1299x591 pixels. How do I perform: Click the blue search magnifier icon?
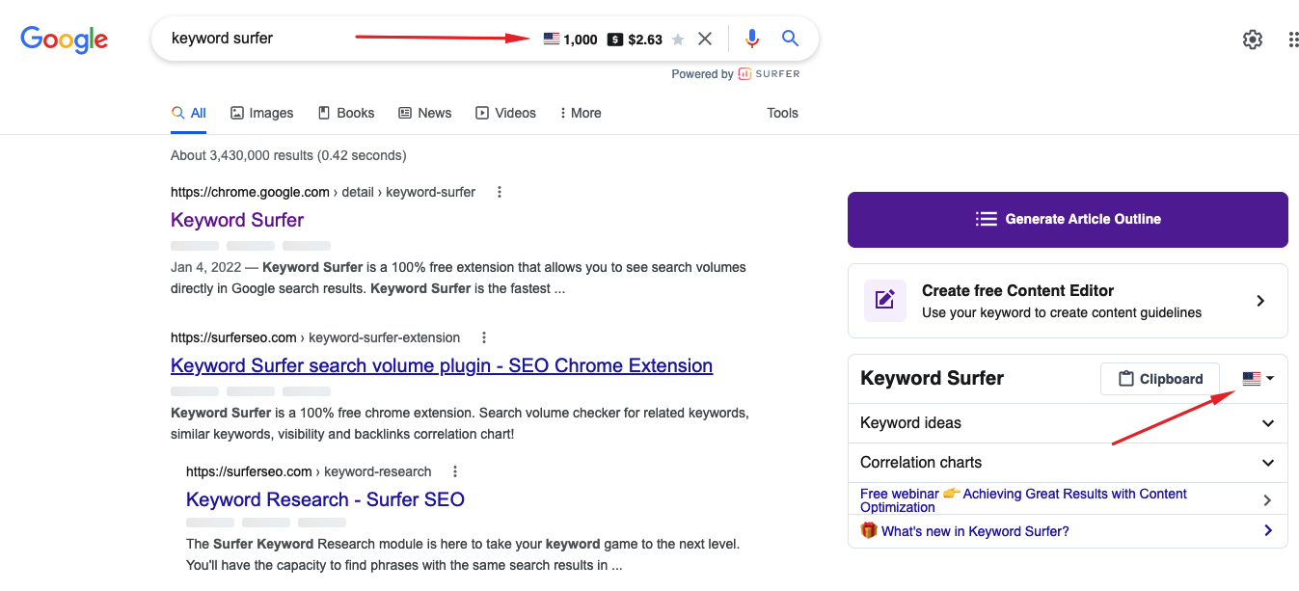pyautogui.click(x=790, y=39)
